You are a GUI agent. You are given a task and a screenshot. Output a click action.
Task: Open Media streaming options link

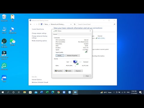click(39, 41)
